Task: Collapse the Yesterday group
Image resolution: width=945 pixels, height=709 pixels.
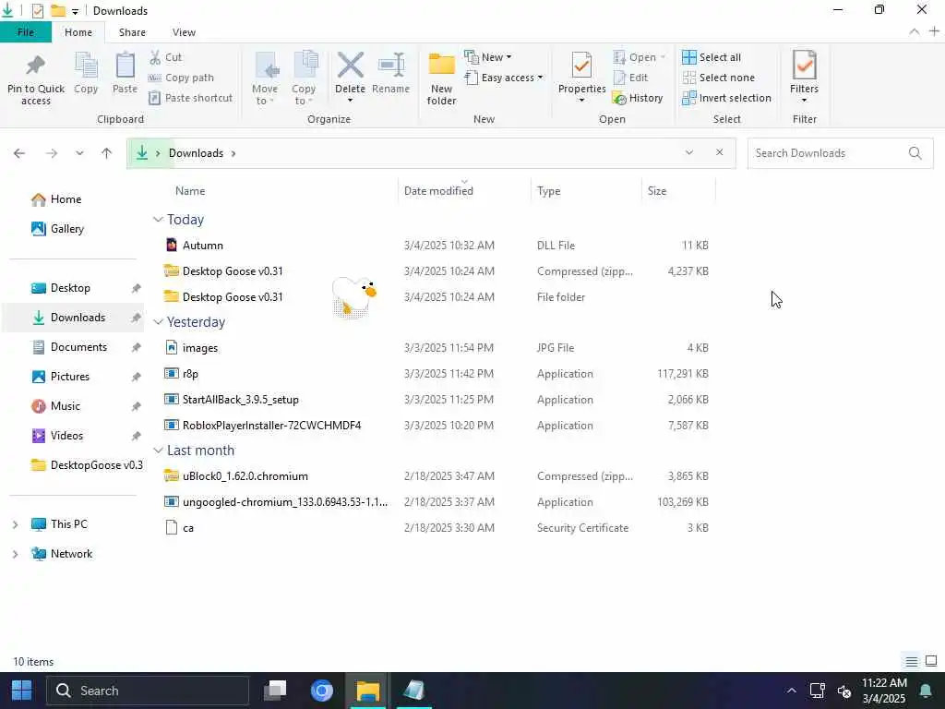Action: tap(158, 322)
